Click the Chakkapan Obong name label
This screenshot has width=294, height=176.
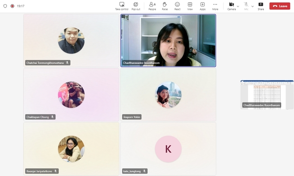click(x=37, y=117)
